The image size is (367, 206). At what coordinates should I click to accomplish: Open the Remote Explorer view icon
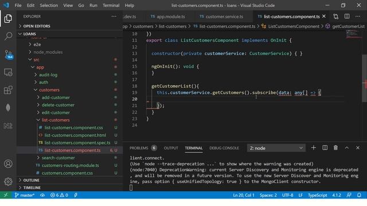(x=8, y=73)
